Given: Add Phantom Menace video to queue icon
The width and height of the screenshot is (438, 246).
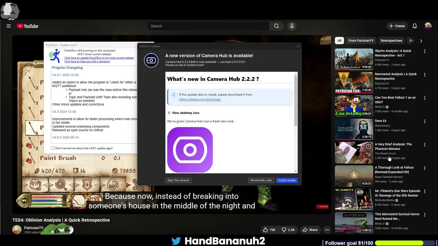Looking at the screenshot, I should [x=368, y=155].
